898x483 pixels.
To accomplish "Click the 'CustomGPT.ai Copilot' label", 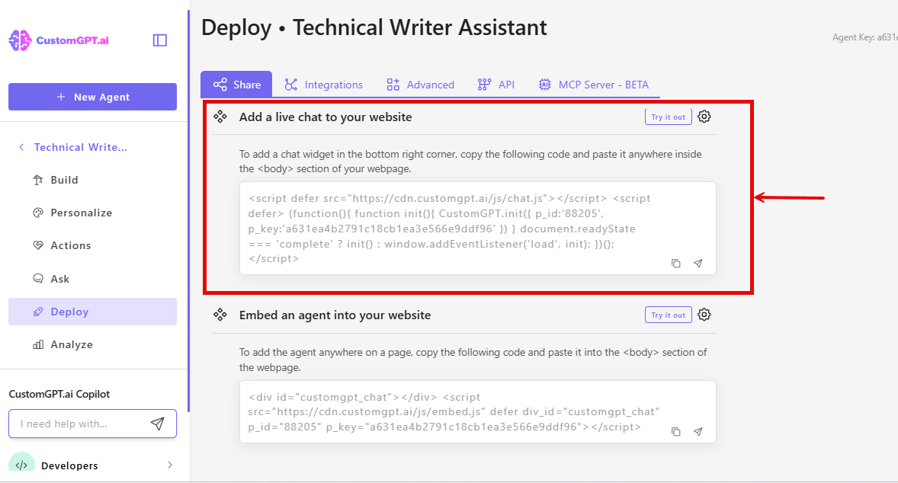I will pyautogui.click(x=59, y=394).
